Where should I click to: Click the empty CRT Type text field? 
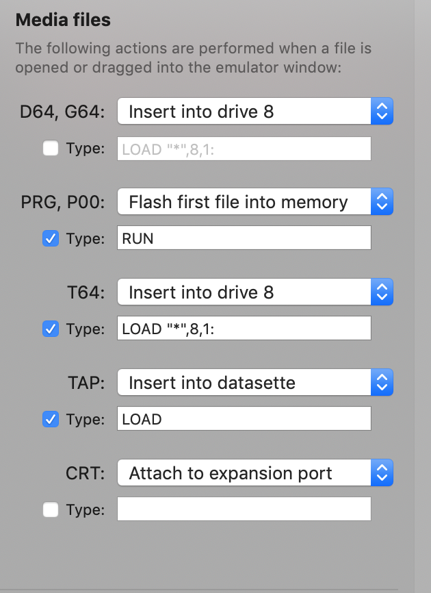[244, 509]
